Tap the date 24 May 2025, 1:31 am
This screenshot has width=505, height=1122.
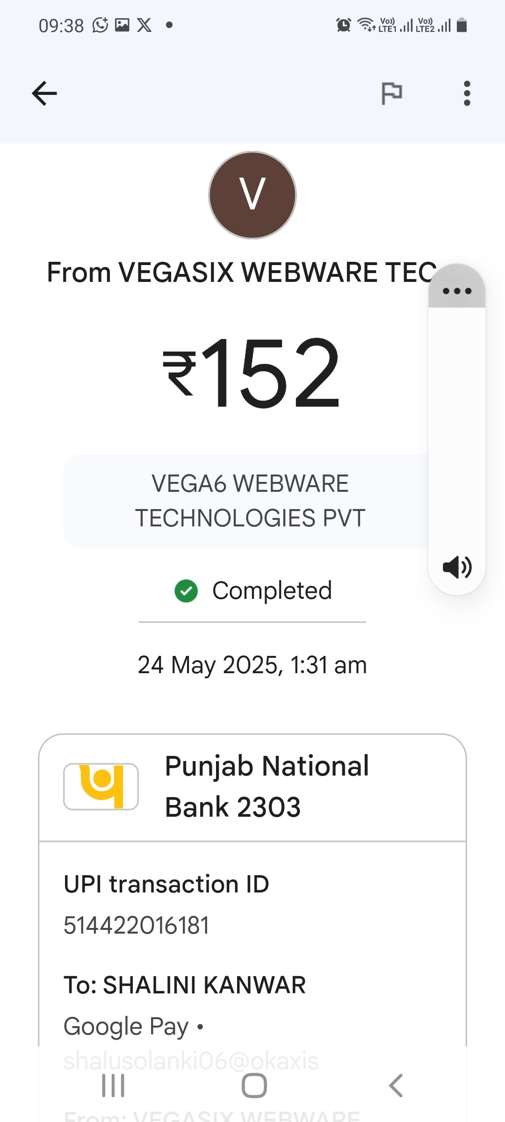(252, 665)
